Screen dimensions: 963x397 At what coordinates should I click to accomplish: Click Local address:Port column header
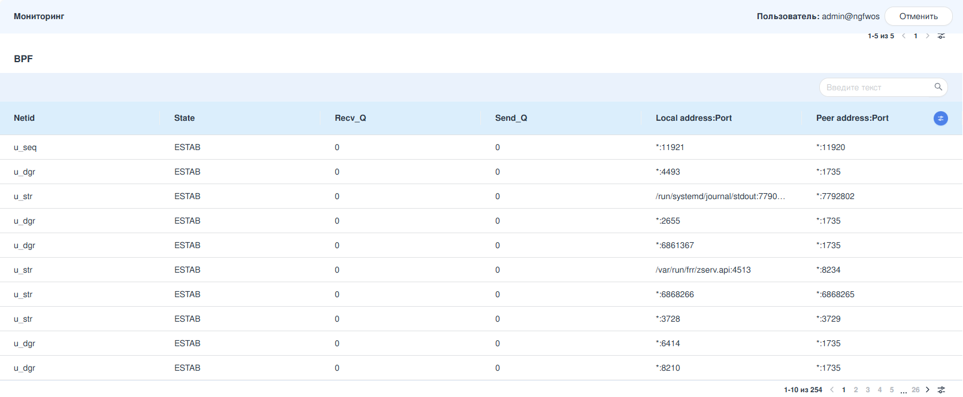tap(694, 118)
